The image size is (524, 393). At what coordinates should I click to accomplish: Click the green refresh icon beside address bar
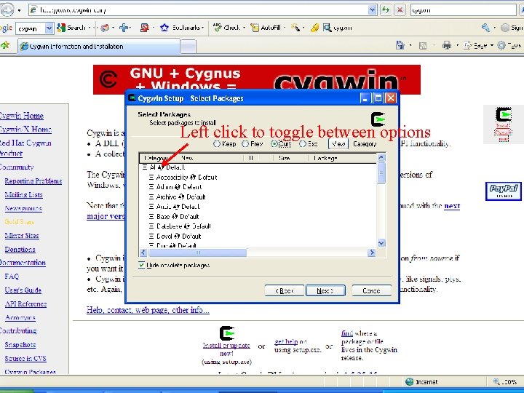point(386,10)
